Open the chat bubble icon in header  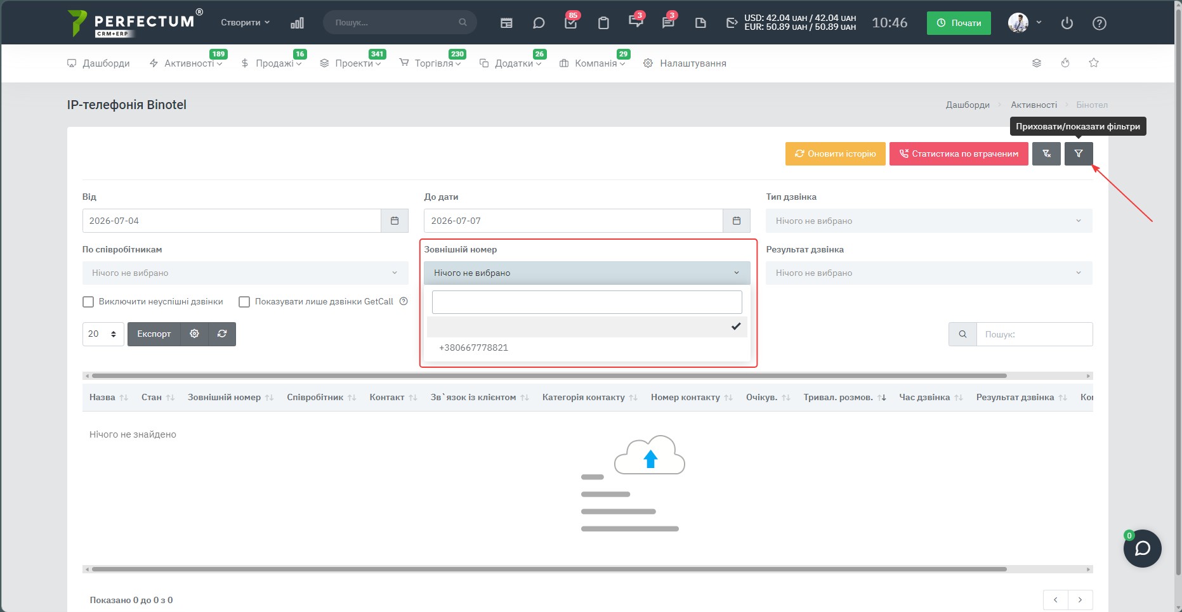pos(539,23)
